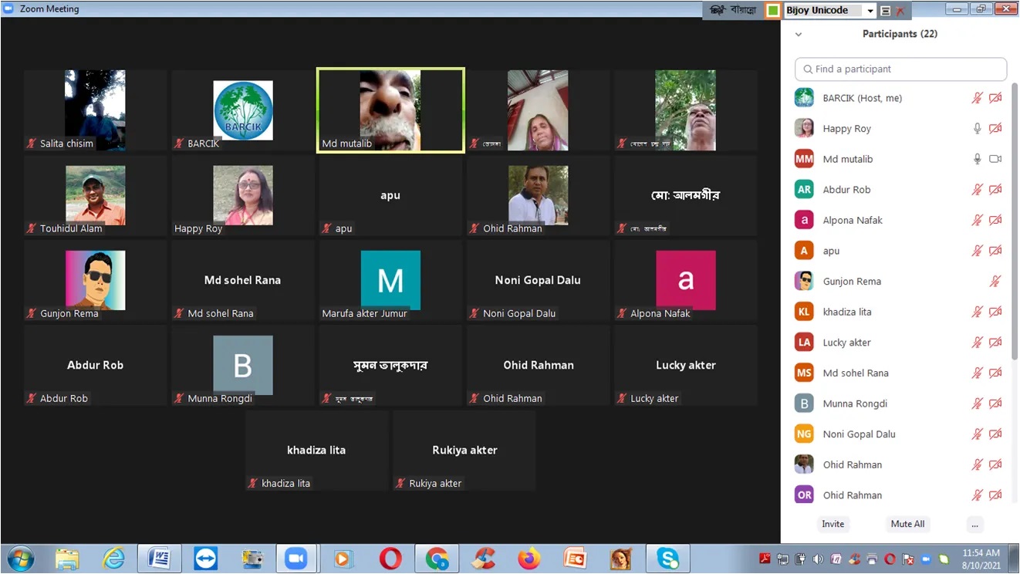Toggle BARCIK host video camera icon
1020x574 pixels.
coord(995,98)
